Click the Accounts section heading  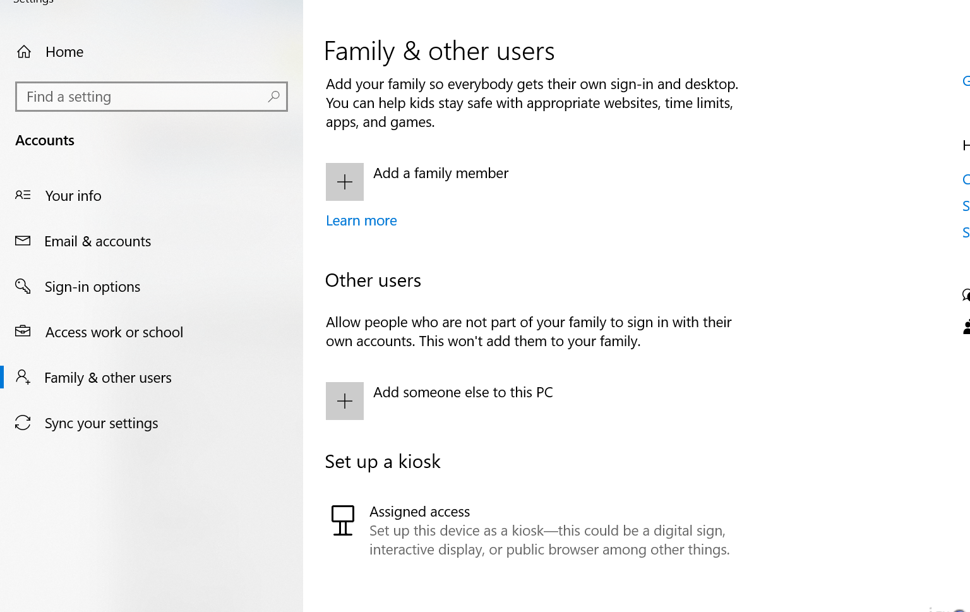click(x=45, y=140)
